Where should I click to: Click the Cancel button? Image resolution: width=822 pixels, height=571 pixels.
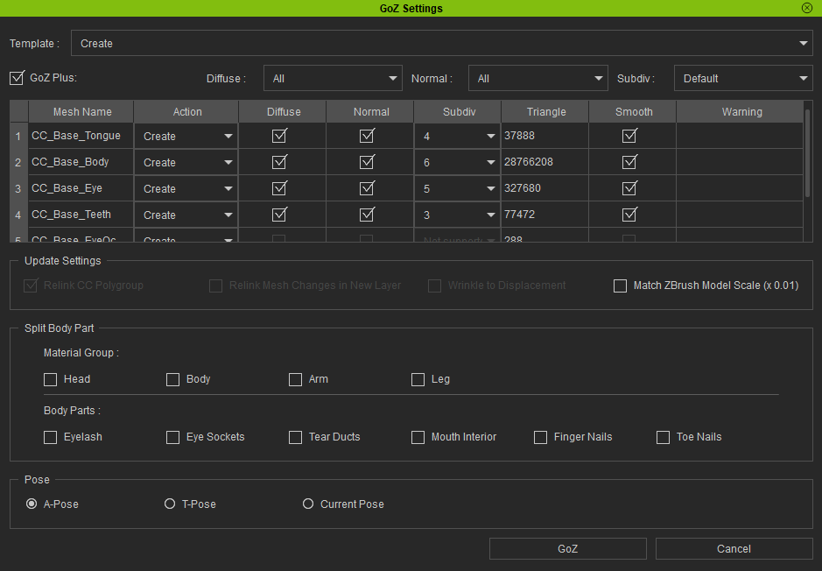click(x=734, y=548)
